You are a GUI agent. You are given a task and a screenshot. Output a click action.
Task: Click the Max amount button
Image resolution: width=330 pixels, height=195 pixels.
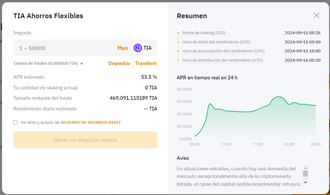[x=123, y=48]
